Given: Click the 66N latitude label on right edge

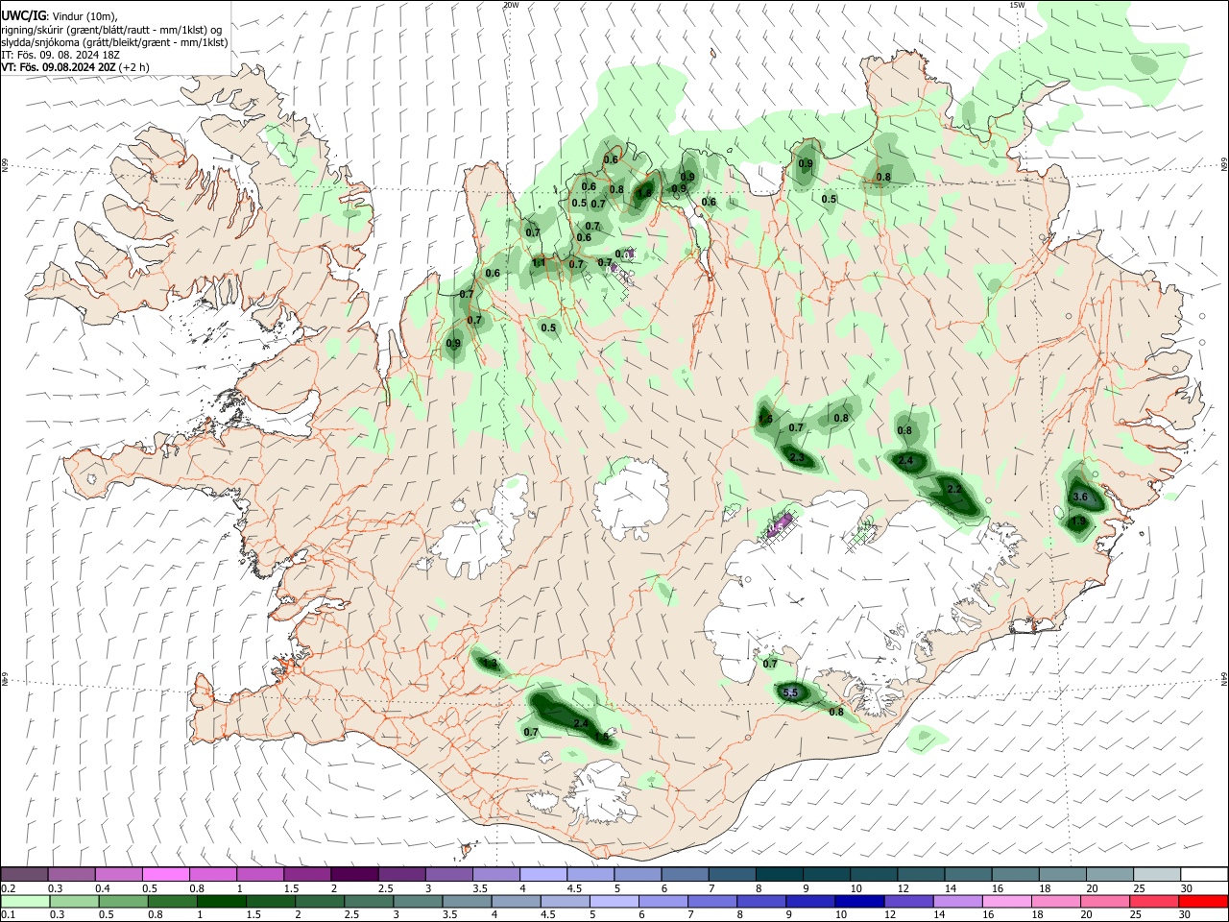Looking at the screenshot, I should [1224, 165].
